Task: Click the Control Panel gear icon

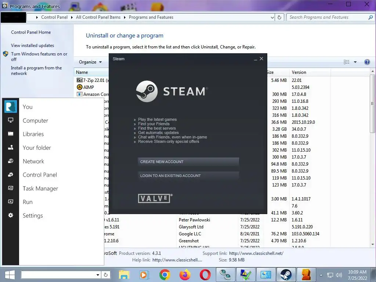Action: (x=11, y=174)
